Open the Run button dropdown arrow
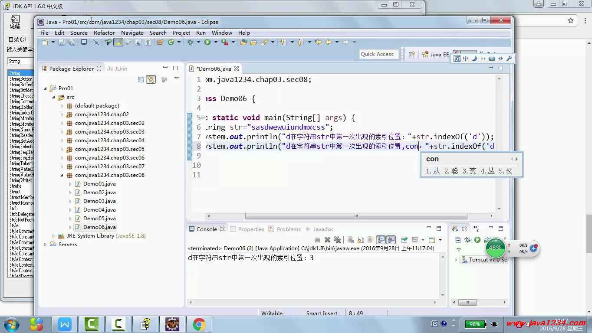Viewport: 592px width, 333px height. pos(216,42)
